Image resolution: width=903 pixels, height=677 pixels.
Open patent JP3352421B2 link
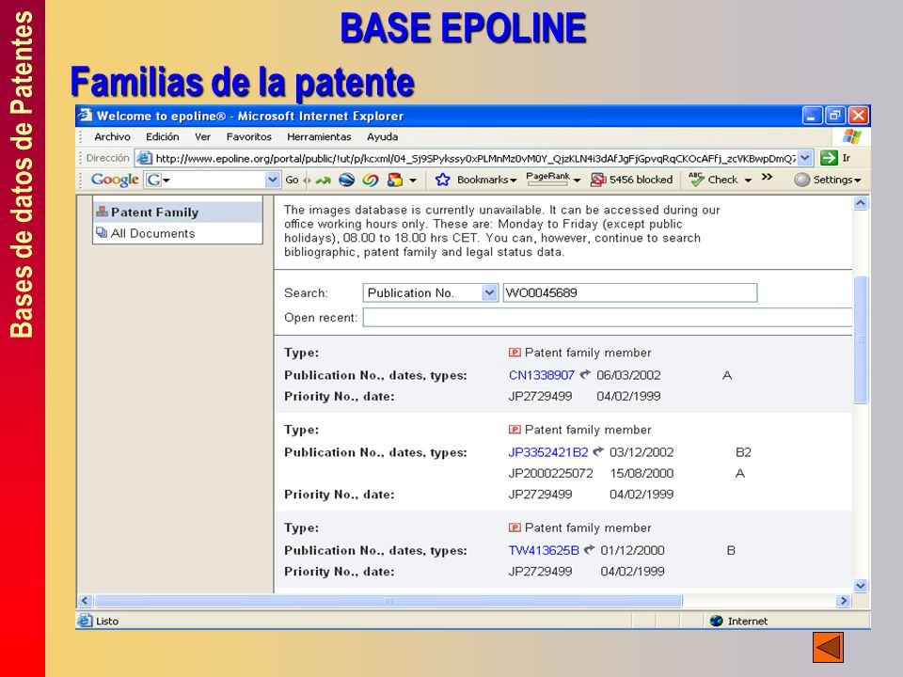[x=548, y=452]
